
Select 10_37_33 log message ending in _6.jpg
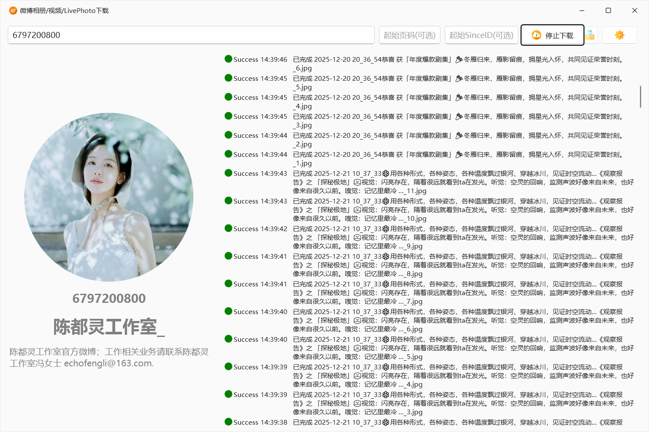click(463, 321)
